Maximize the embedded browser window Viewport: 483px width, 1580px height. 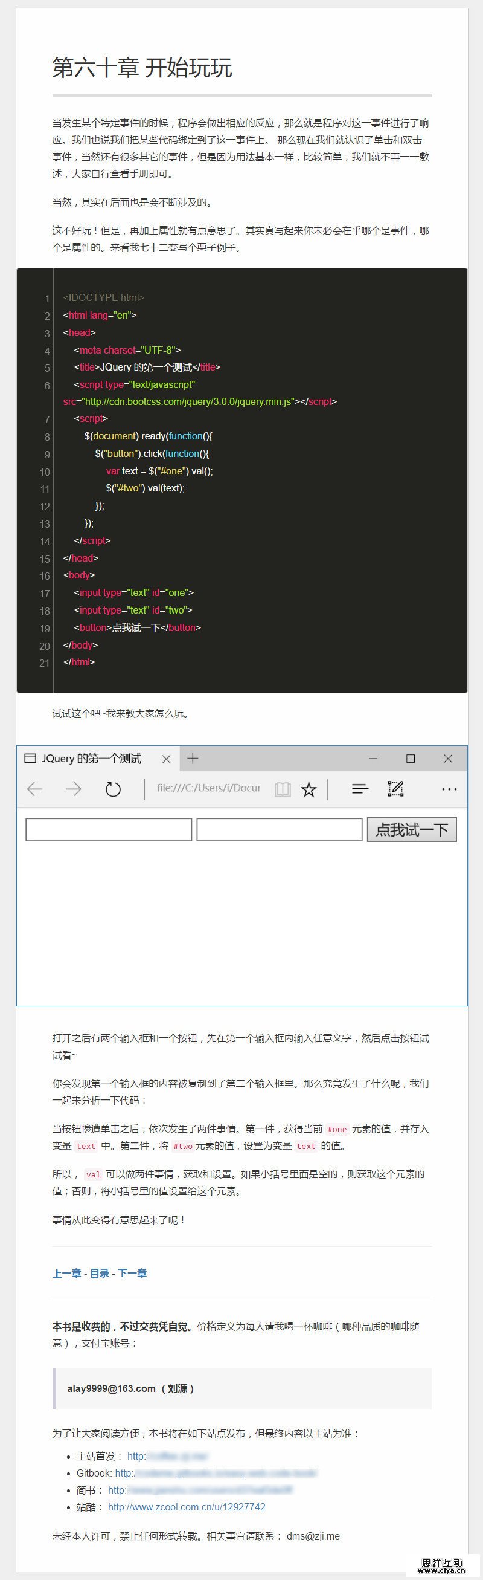coord(411,759)
